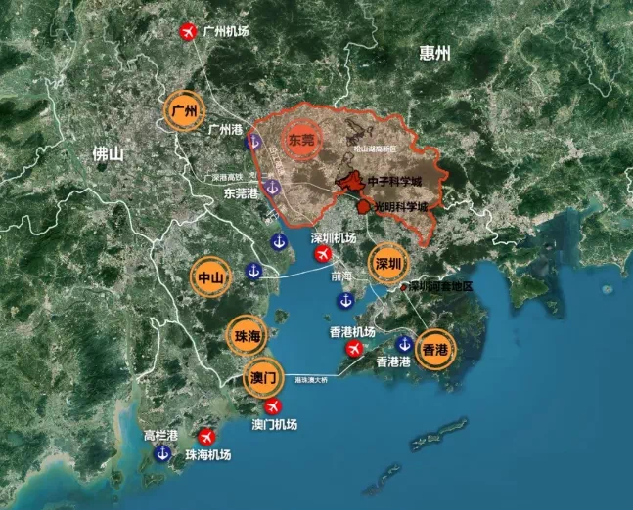Select the 澳门 orange city circle
The image size is (633, 510).
tap(263, 378)
